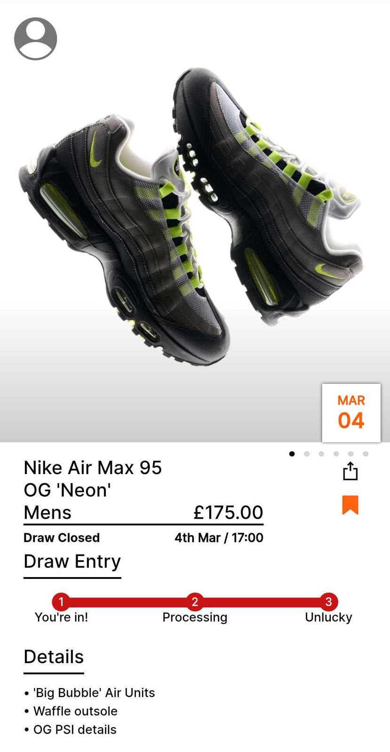This screenshot has width=390, height=752.
Task: Tap the Air Max 95 sneaker image
Action: 190,216
